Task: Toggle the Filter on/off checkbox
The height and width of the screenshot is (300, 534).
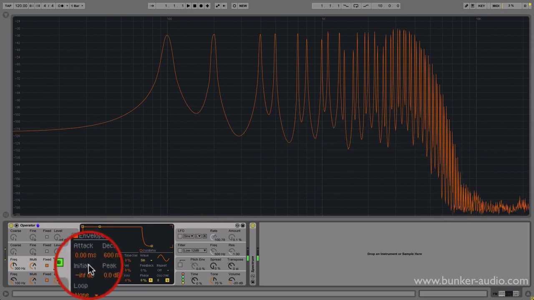Action: (180, 250)
